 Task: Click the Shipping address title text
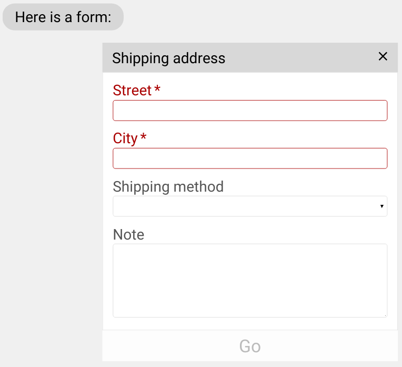(168, 58)
